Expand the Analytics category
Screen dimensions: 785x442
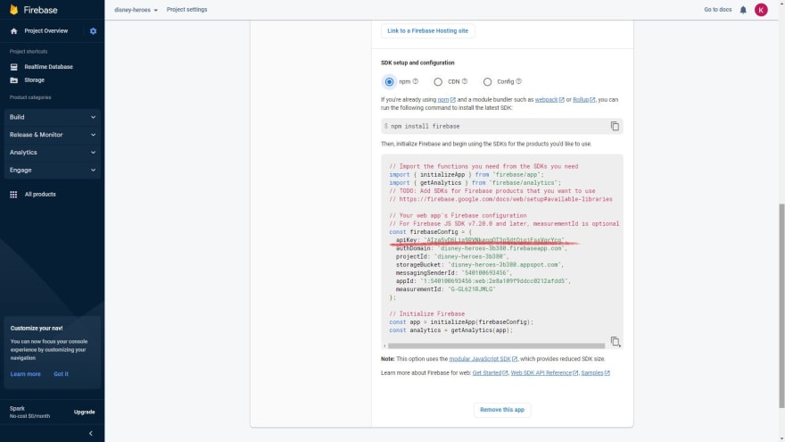tap(52, 153)
